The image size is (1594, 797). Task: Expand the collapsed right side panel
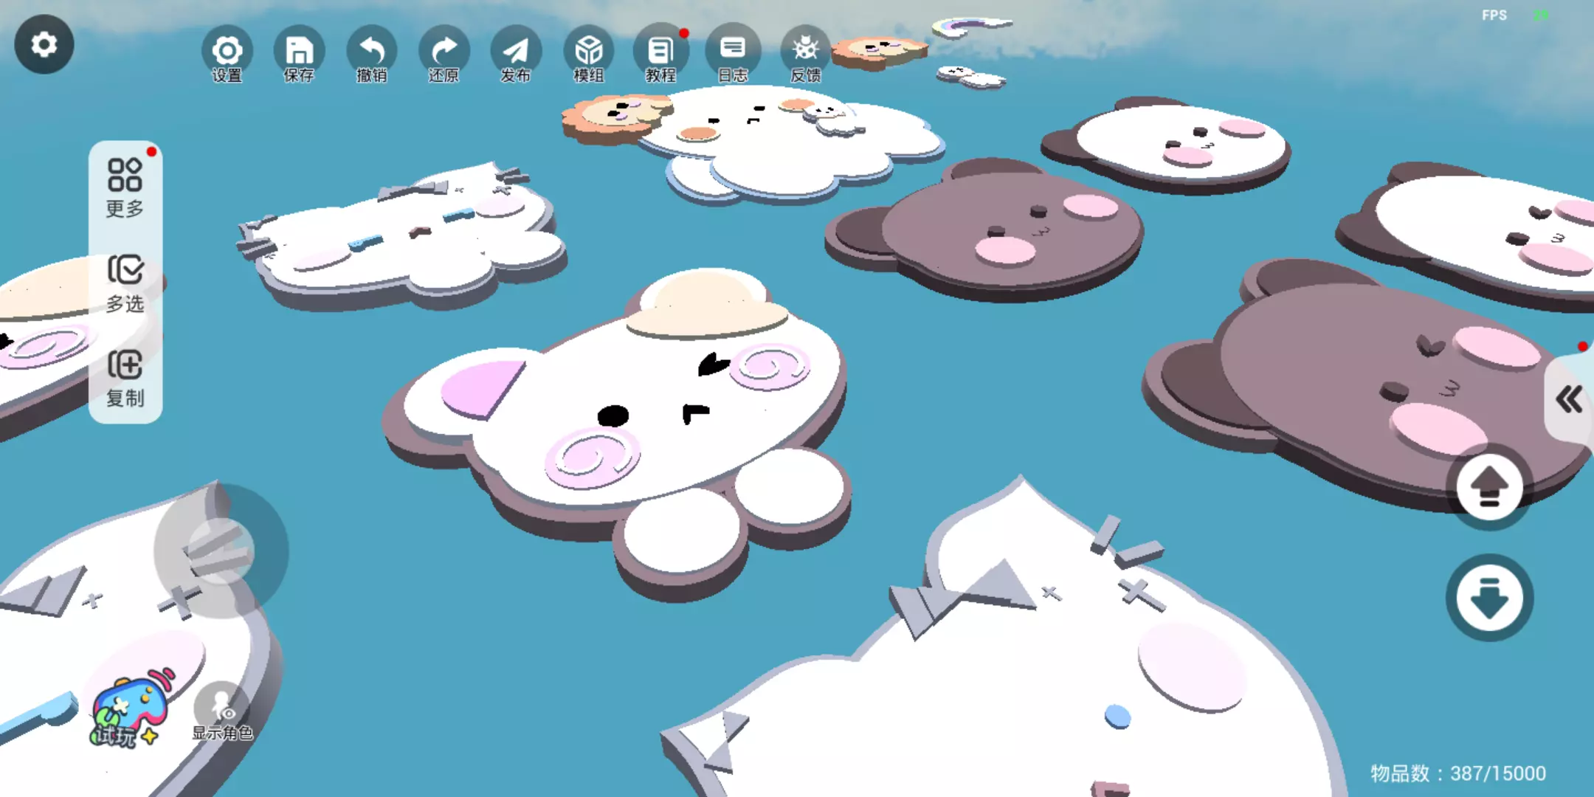point(1569,400)
